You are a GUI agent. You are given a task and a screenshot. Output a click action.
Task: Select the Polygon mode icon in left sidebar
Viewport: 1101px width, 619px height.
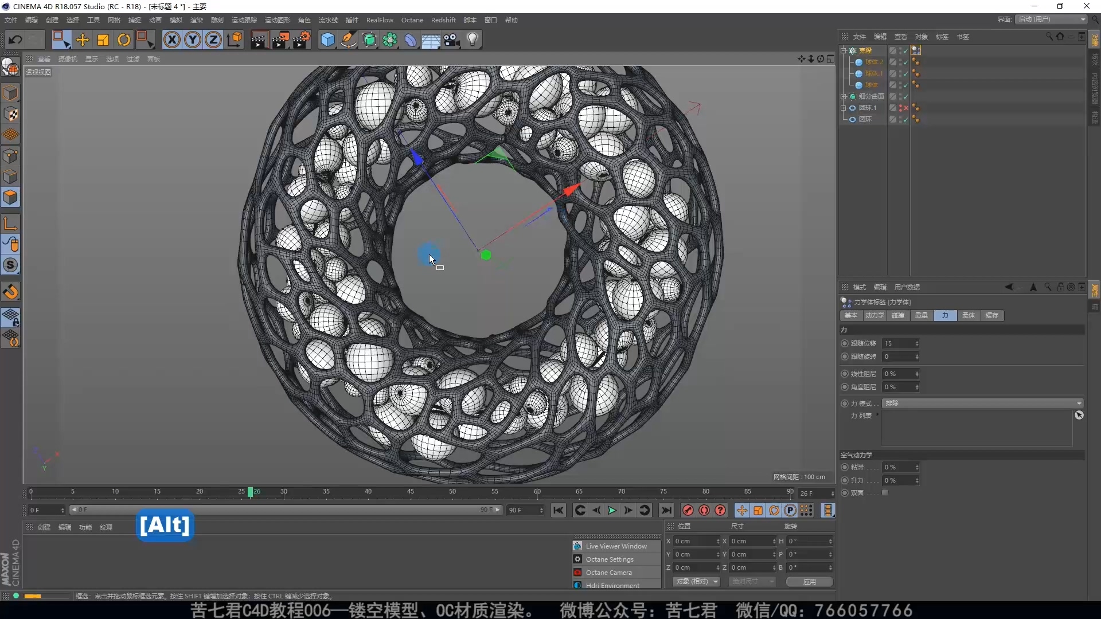click(x=10, y=198)
